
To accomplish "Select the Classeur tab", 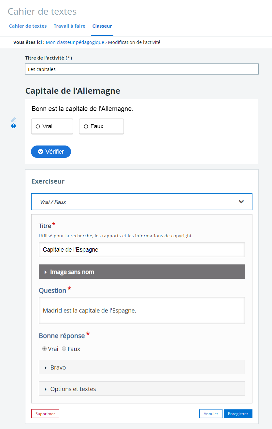I will pos(102,26).
